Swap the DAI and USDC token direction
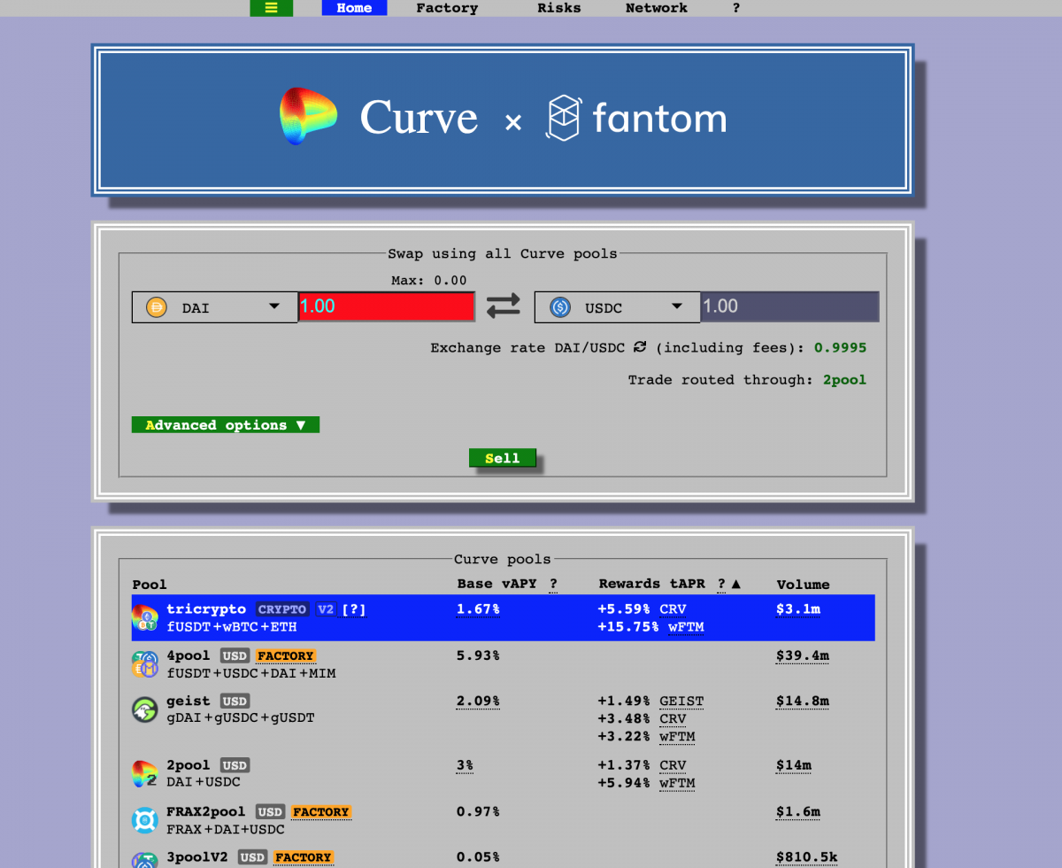 504,306
